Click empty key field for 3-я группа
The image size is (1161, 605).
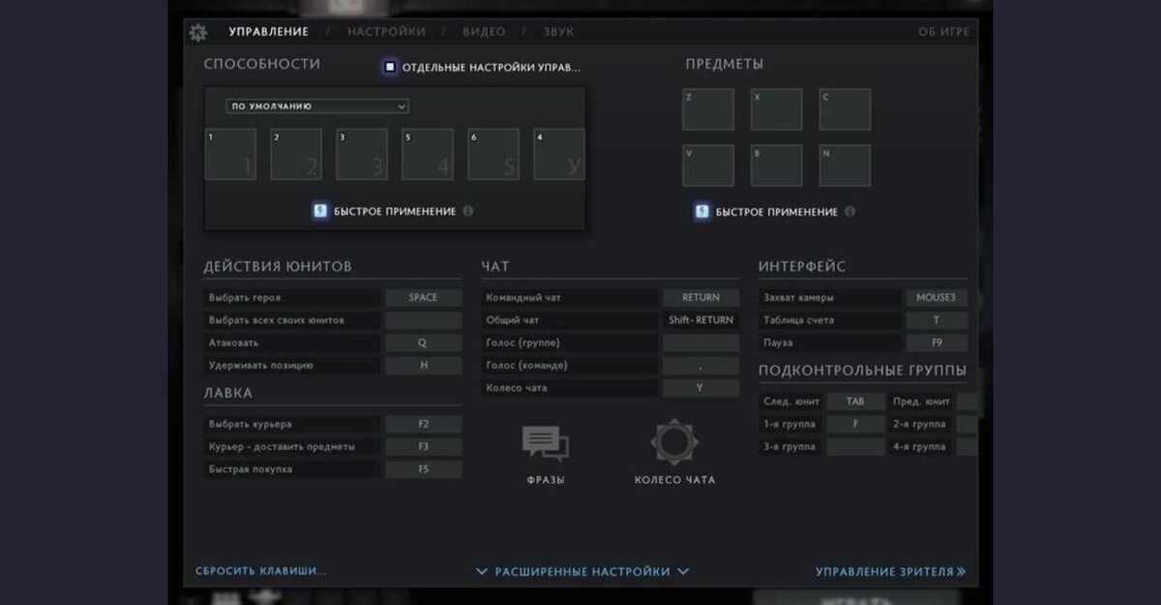[x=855, y=447]
